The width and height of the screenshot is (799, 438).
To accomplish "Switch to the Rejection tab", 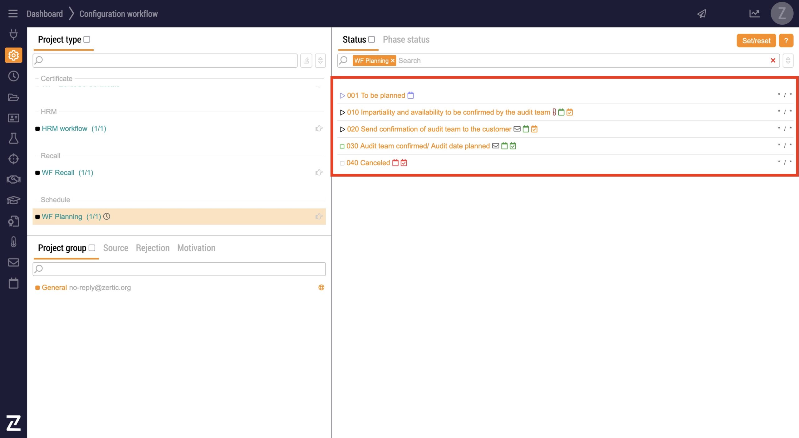I will (x=153, y=248).
